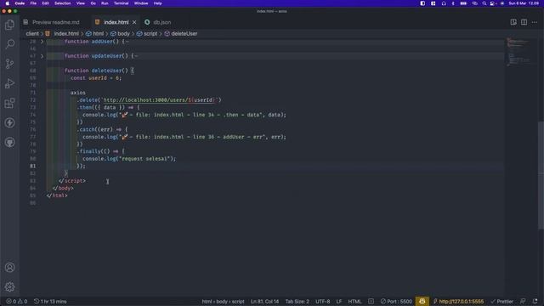Image resolution: width=544 pixels, height=306 pixels.
Task: Click the date and time in menu bar
Action: 524,3
